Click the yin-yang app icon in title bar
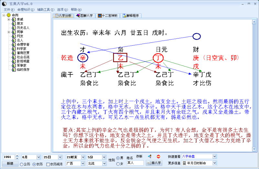The width and height of the screenshot is (259, 169). (4, 4)
